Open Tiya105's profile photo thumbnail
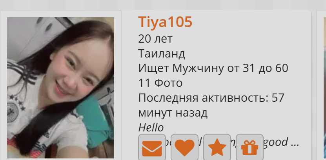Screen dimensions: 326x160 tap(60, 88)
